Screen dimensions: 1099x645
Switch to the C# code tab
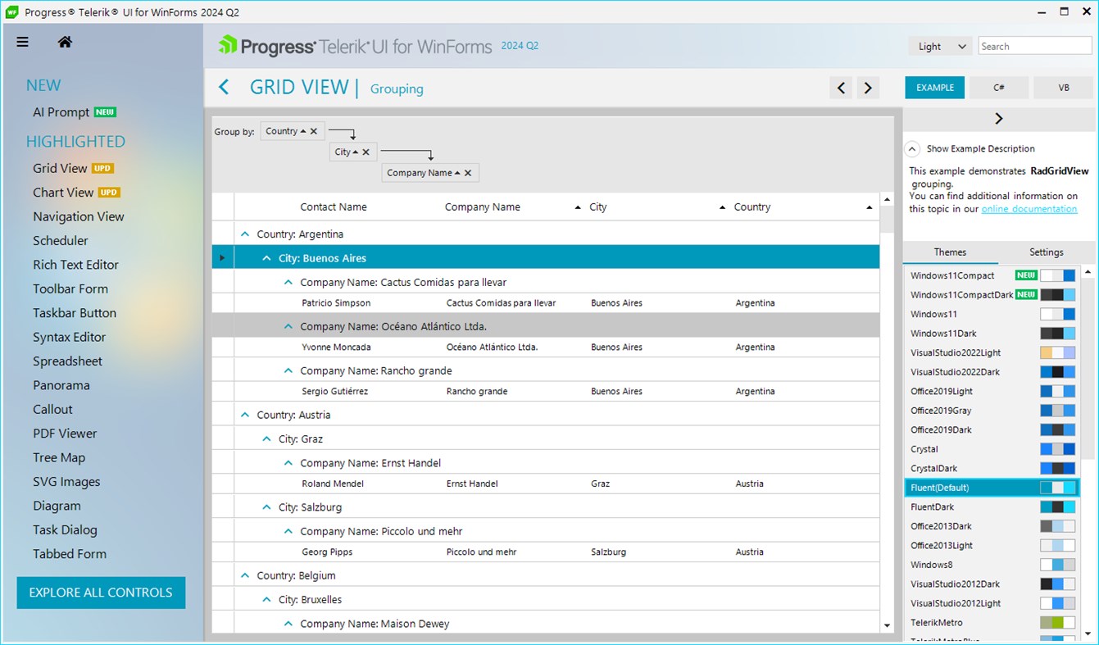pos(999,88)
